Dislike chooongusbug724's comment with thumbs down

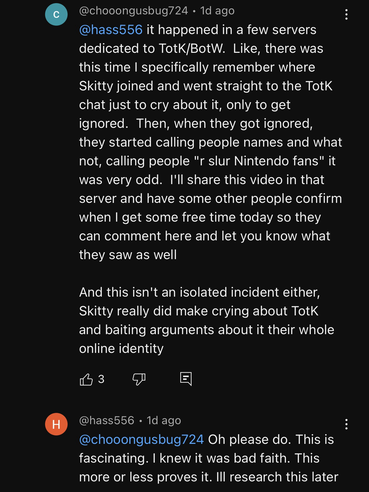pyautogui.click(x=139, y=379)
